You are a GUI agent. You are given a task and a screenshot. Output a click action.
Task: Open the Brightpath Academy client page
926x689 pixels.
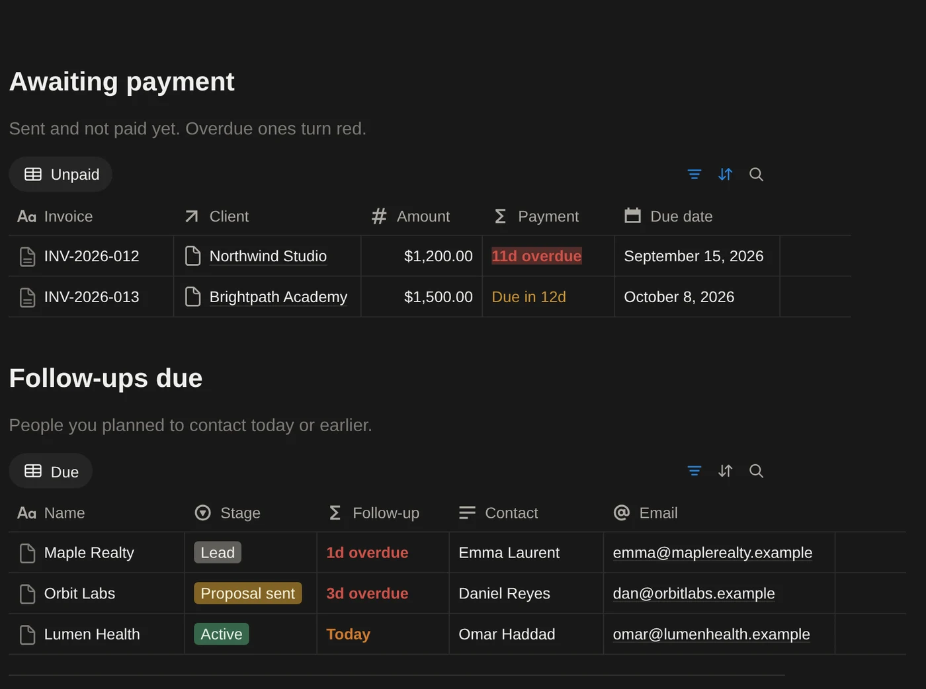(x=278, y=297)
